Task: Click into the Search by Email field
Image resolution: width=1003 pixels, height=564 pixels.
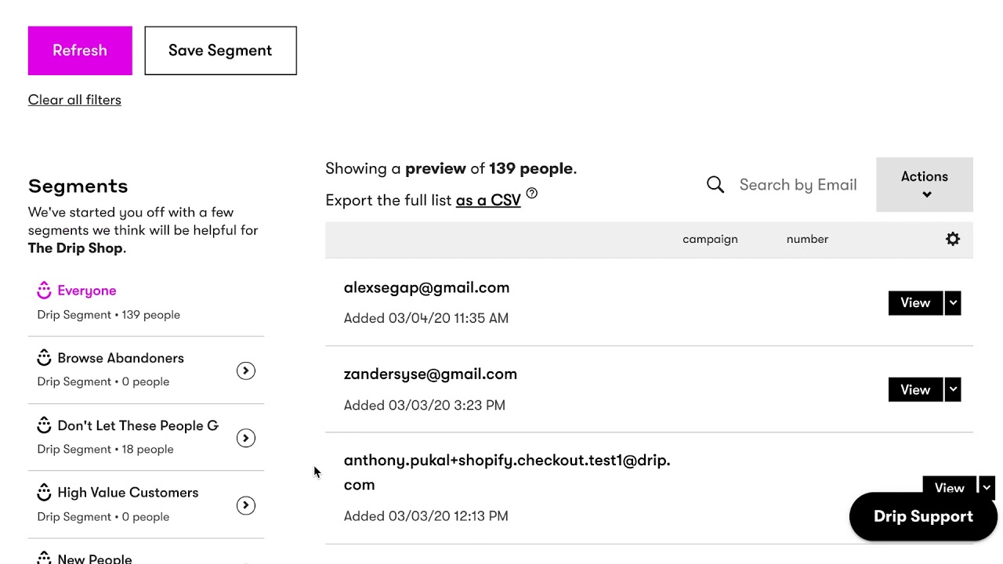Action: (x=798, y=185)
